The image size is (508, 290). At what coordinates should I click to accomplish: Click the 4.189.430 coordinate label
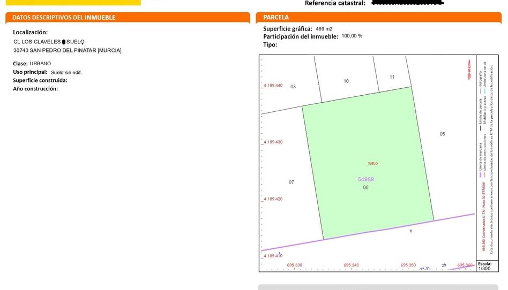click(x=272, y=142)
